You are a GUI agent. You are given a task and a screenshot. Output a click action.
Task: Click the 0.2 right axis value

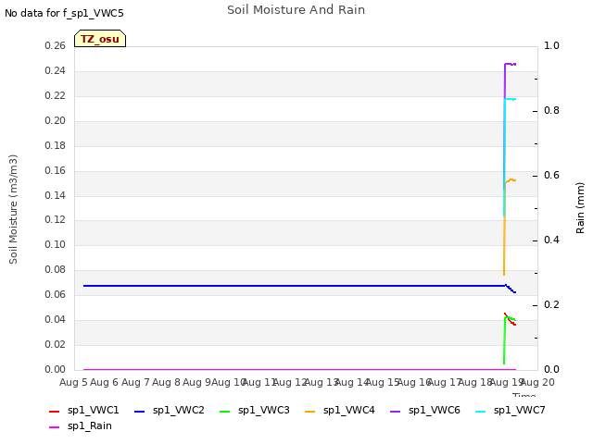tap(551, 304)
